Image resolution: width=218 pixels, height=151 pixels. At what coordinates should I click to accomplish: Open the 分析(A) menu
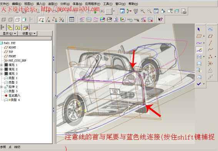[x=65, y=4]
